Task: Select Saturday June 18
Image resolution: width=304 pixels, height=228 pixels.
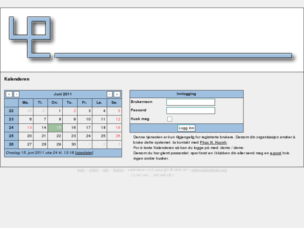Action: click(100, 128)
